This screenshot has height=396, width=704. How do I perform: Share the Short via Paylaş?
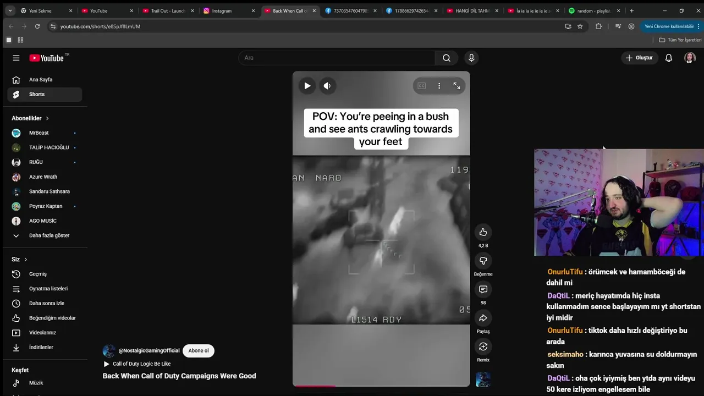(483, 318)
